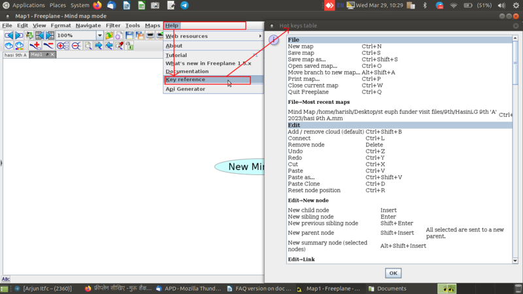Open the zoom 100% dropdown arrow

pyautogui.click(x=100, y=35)
